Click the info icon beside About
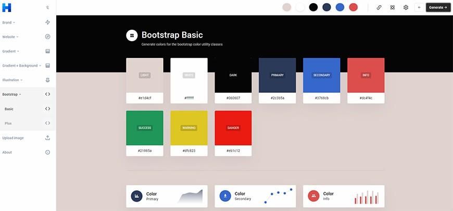This screenshot has height=211, width=453. click(x=48, y=152)
